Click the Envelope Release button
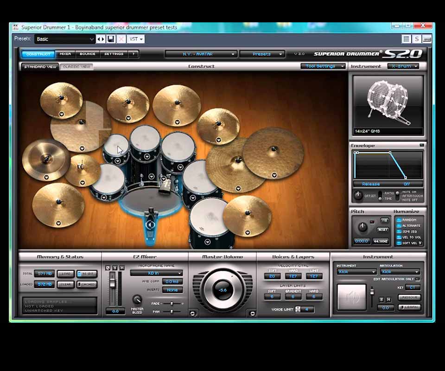The width and height of the screenshot is (445, 371). (371, 184)
